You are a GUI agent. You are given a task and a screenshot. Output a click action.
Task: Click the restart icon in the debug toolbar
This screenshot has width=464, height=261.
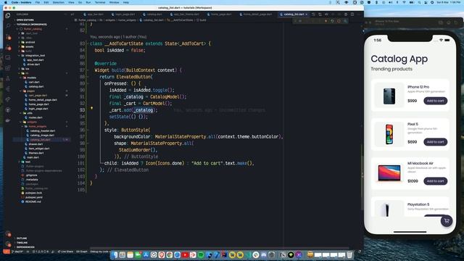pyautogui.click(x=332, y=21)
